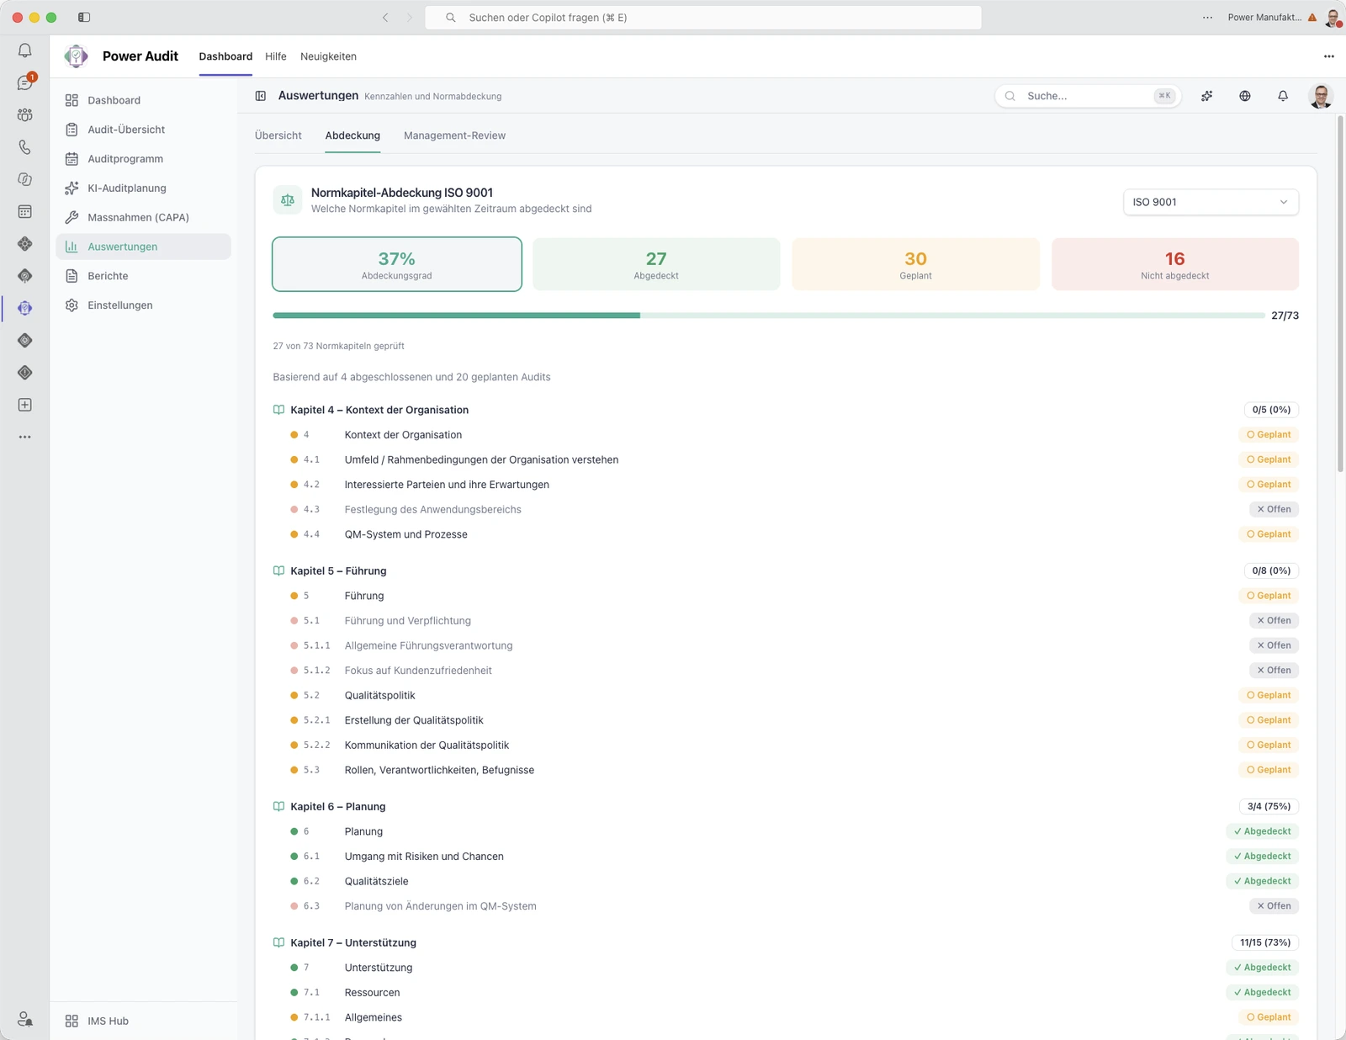Show more apps ellipsis in rail
1346x1040 pixels.
coord(25,437)
